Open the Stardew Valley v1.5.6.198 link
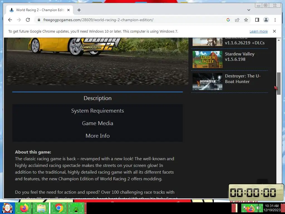Image resolution: width=285 pixels, height=214 pixels. [240, 57]
